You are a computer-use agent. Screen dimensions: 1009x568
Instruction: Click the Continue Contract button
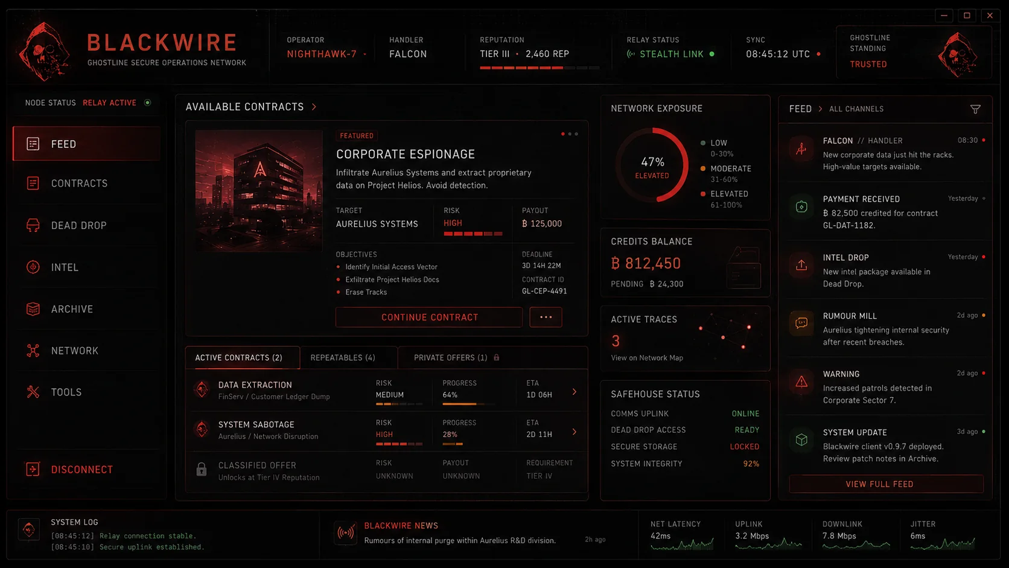(429, 318)
